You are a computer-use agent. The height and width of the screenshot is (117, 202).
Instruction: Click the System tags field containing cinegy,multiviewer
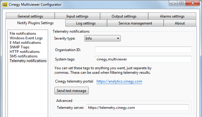(x=143, y=59)
